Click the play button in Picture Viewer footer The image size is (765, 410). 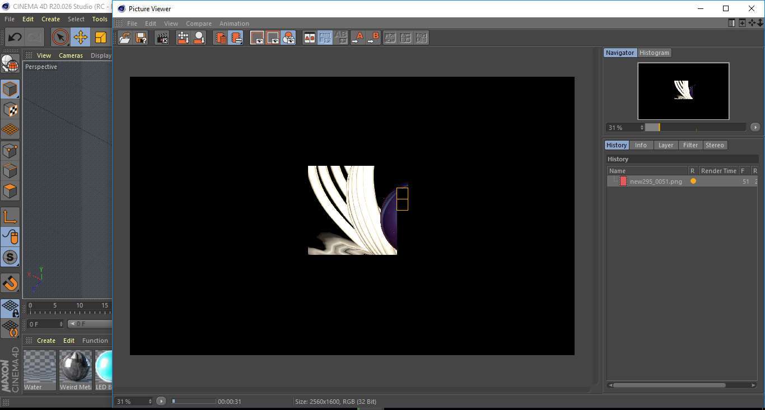point(161,401)
